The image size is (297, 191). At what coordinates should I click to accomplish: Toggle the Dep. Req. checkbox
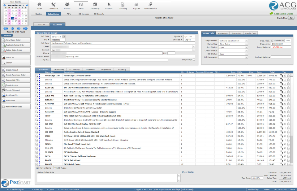point(272,41)
